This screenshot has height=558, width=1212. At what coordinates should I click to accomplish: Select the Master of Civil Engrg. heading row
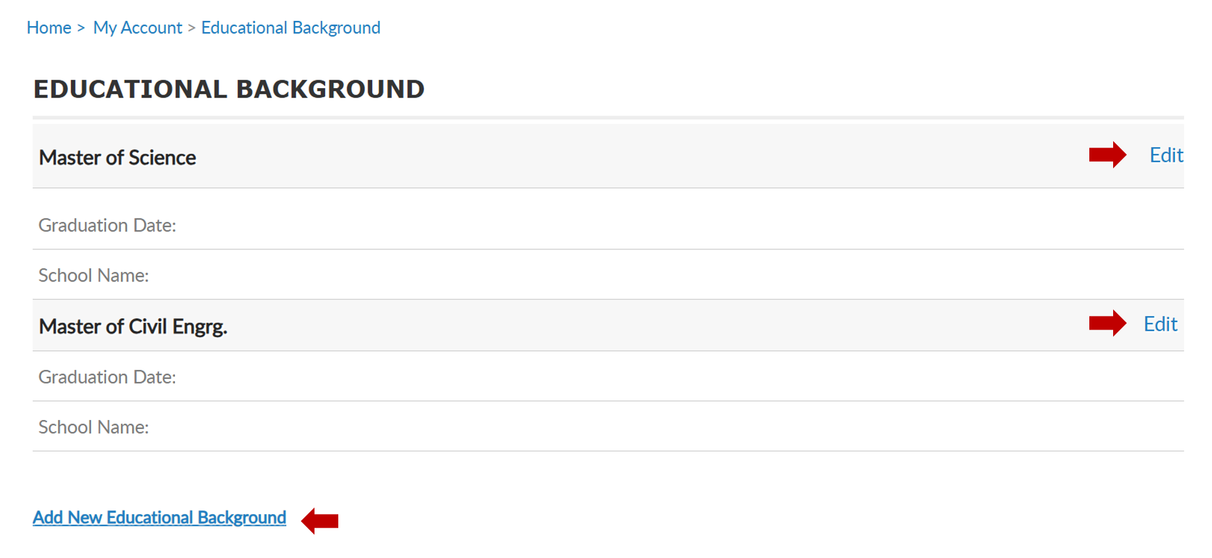click(x=608, y=325)
